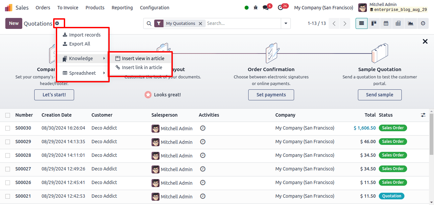Open activity clock for order S00028
Screen dimensions: 434x205
tap(203, 155)
